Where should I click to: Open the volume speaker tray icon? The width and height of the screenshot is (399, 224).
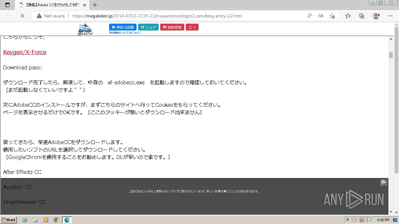[354, 220]
